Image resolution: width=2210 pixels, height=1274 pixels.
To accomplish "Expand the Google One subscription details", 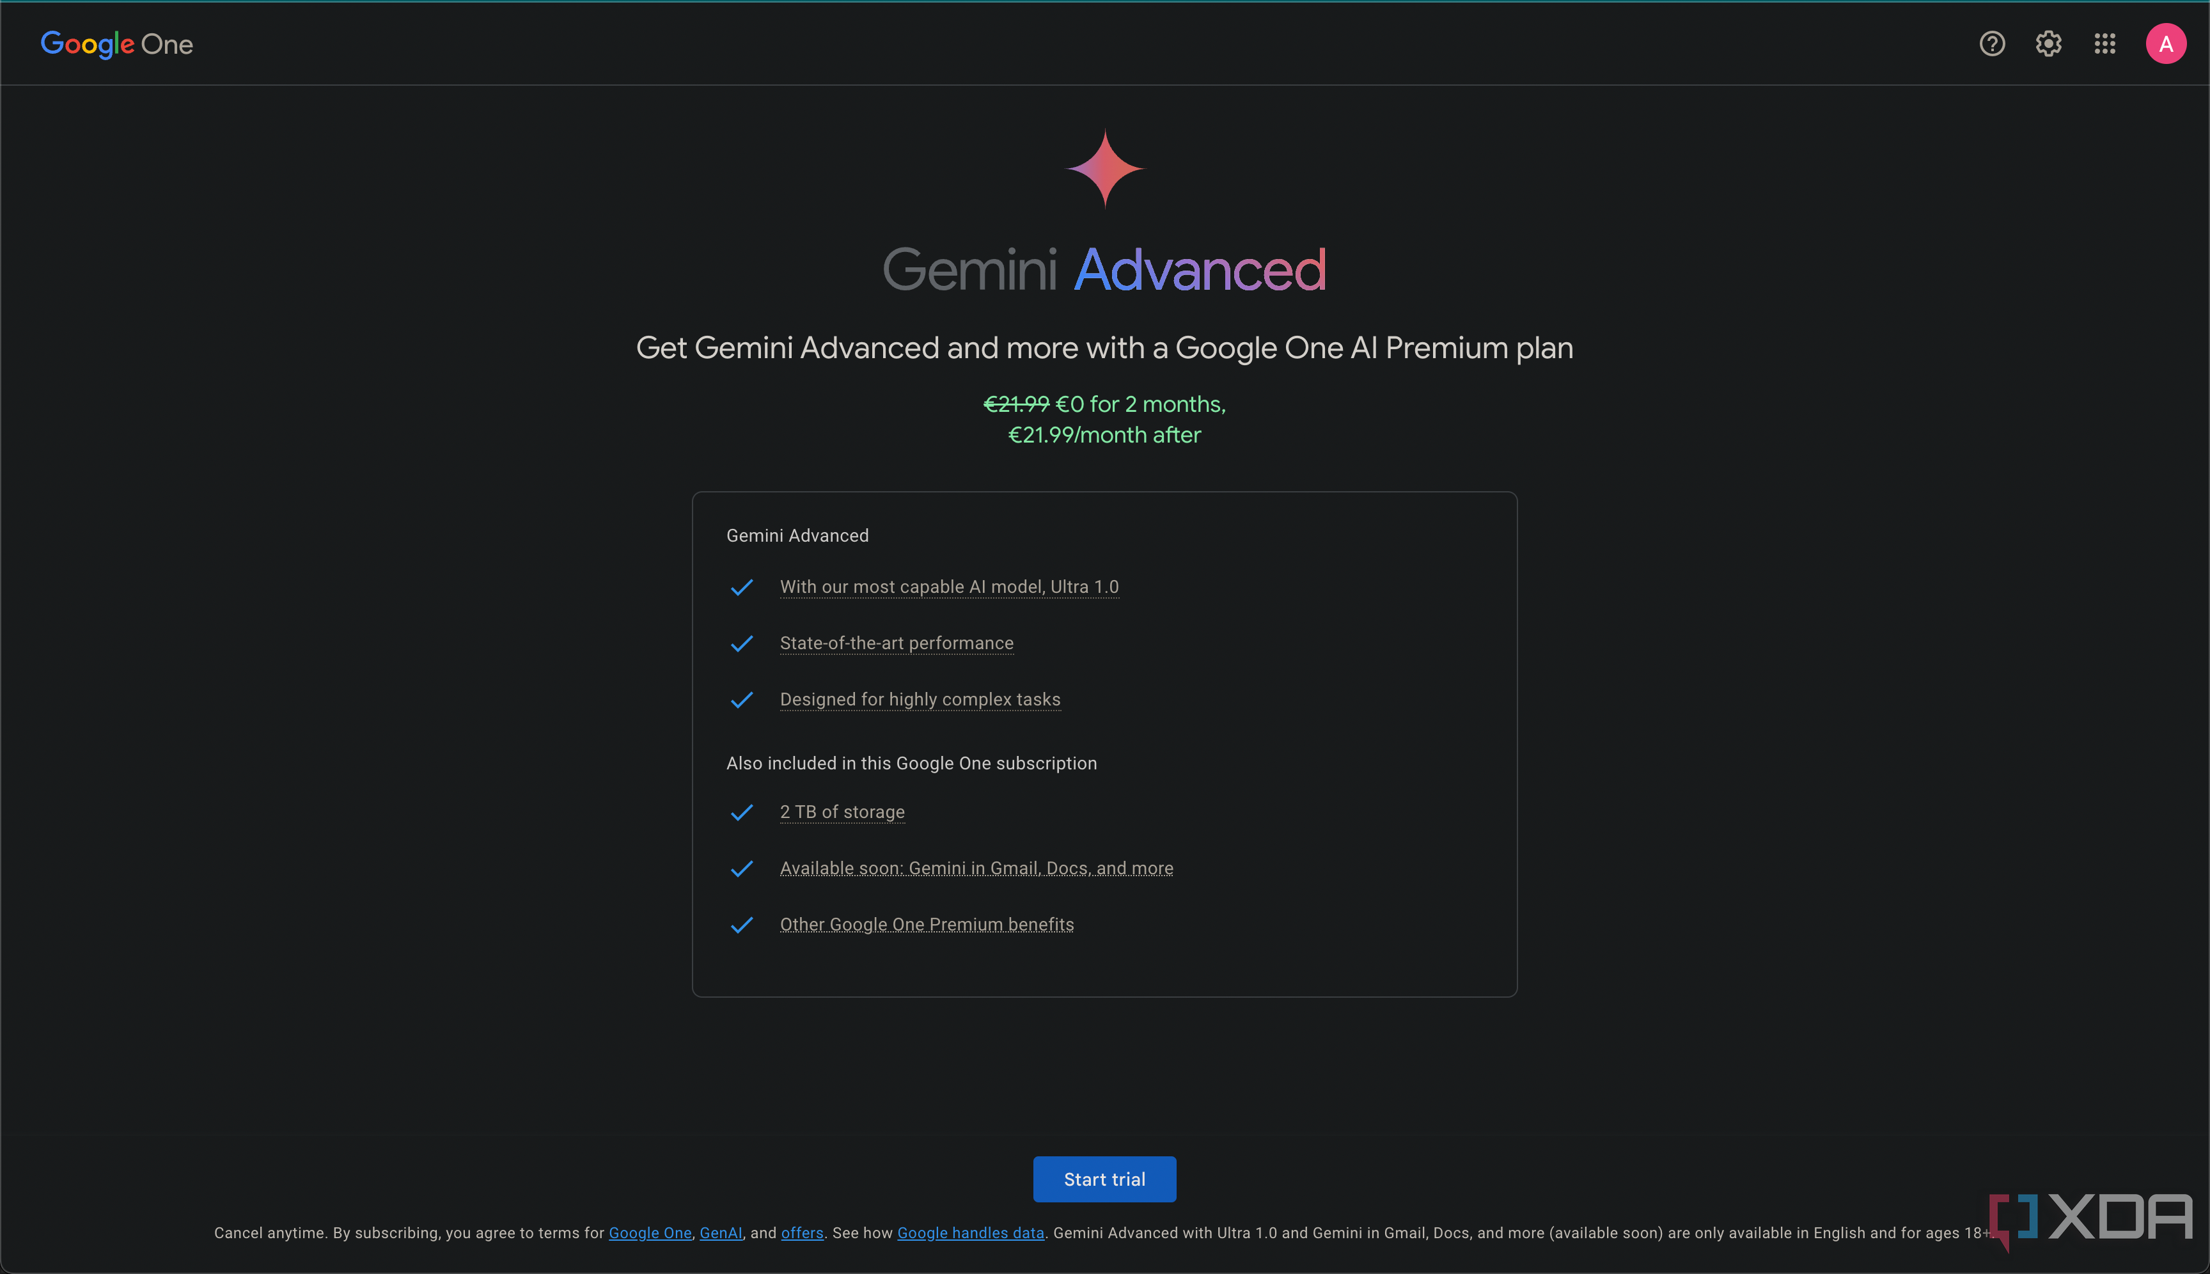I will 926,924.
